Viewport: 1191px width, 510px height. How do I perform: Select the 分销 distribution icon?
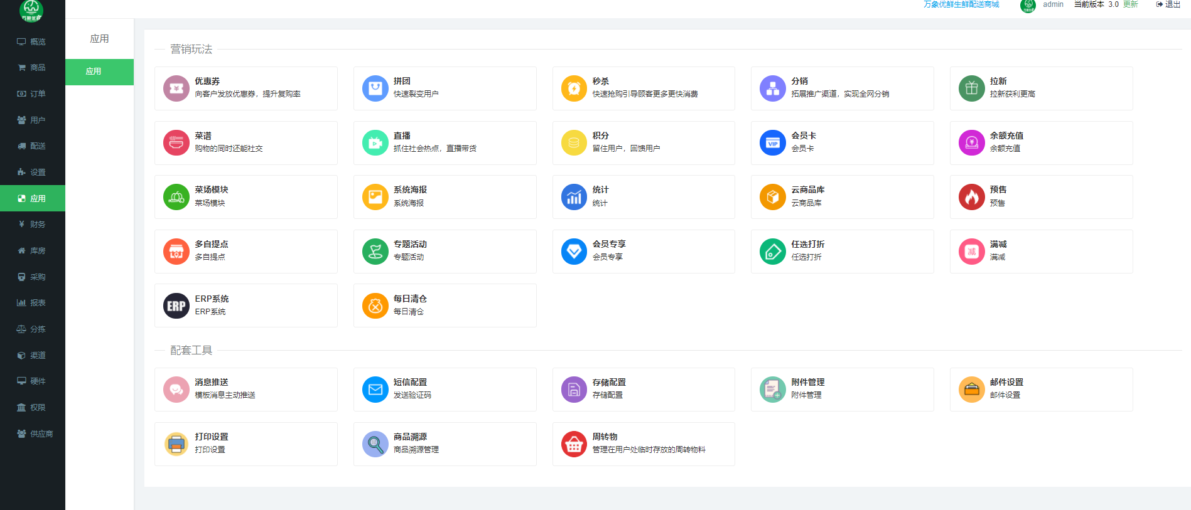(772, 88)
